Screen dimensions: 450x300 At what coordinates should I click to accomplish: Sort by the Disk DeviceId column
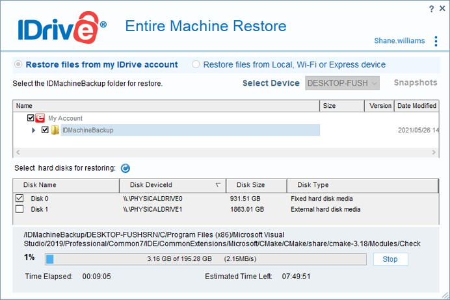(x=173, y=185)
